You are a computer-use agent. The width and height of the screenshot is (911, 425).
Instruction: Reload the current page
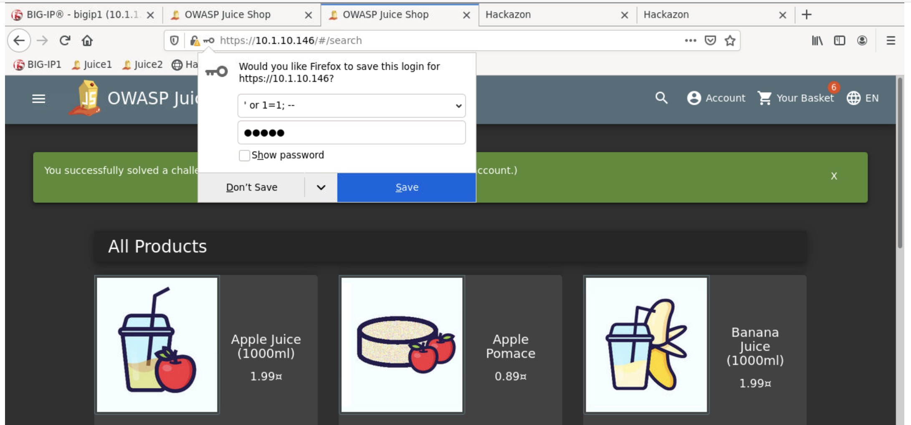[65, 40]
